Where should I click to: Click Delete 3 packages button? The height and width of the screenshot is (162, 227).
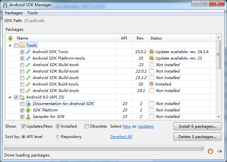click(197, 137)
